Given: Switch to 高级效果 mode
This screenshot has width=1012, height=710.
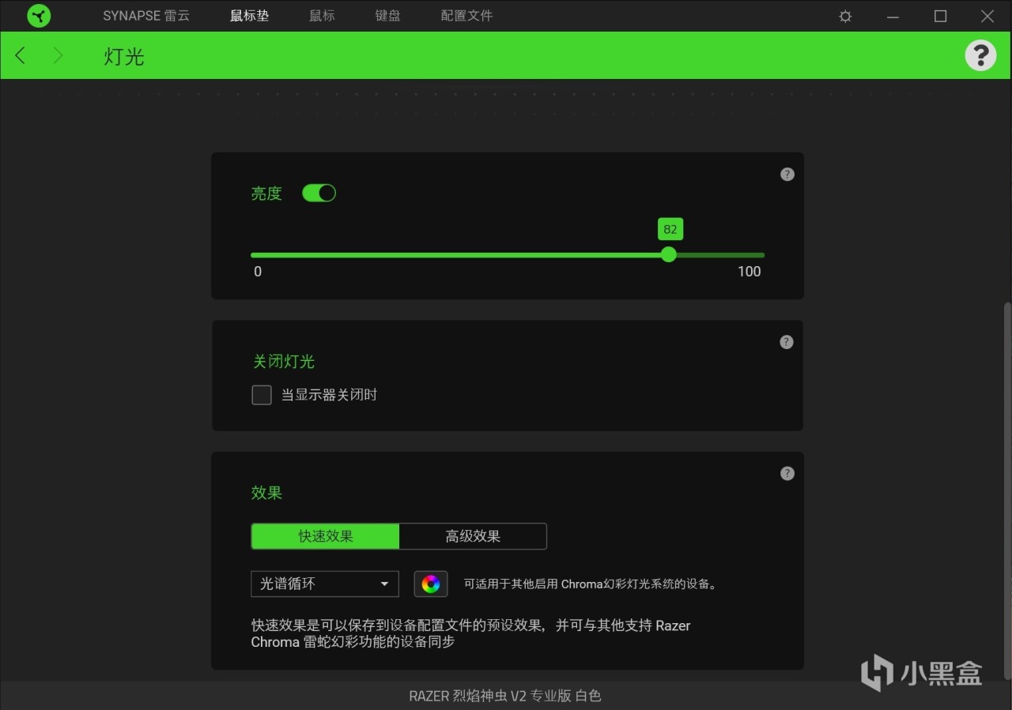Looking at the screenshot, I should pyautogui.click(x=473, y=536).
